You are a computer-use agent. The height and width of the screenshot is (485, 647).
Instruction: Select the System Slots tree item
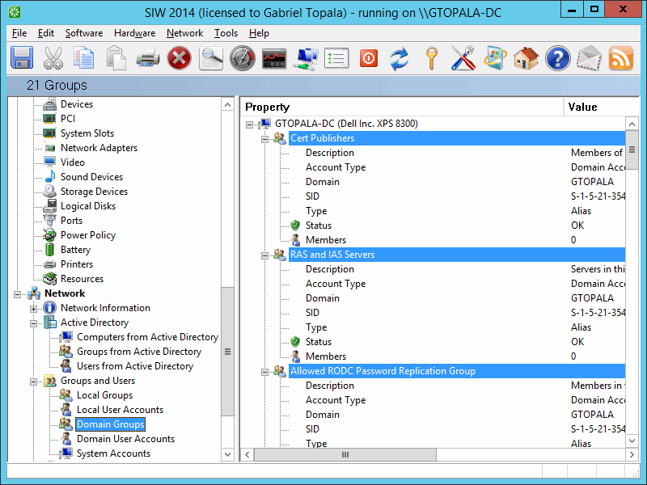87,133
